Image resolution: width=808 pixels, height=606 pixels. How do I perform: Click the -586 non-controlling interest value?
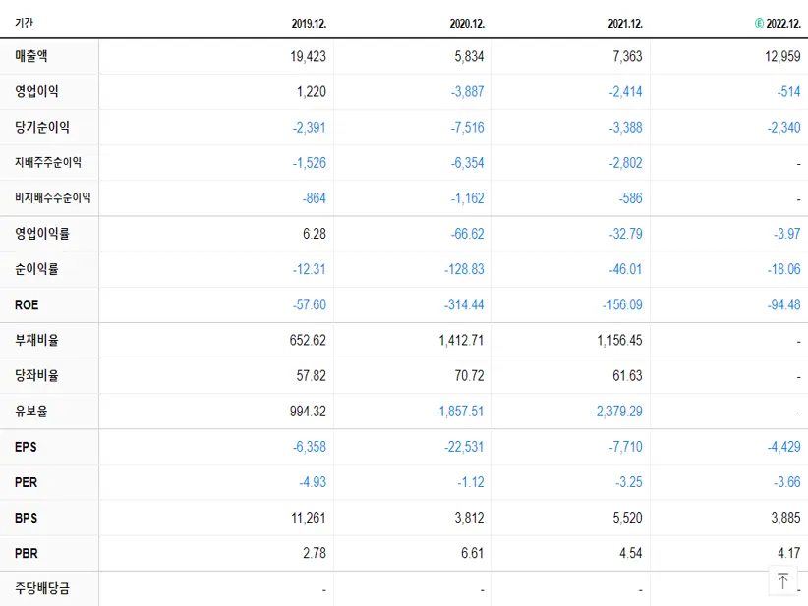click(x=631, y=198)
